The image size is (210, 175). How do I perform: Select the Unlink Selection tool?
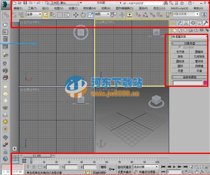[x=14, y=15]
